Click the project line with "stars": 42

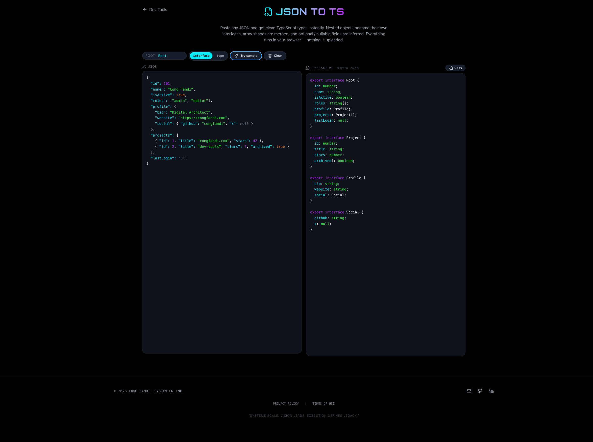209,141
